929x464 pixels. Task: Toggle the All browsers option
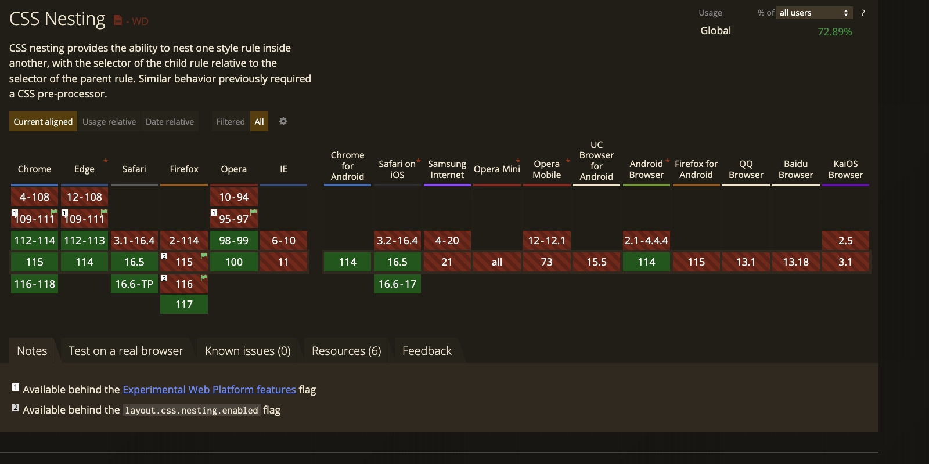[259, 121]
